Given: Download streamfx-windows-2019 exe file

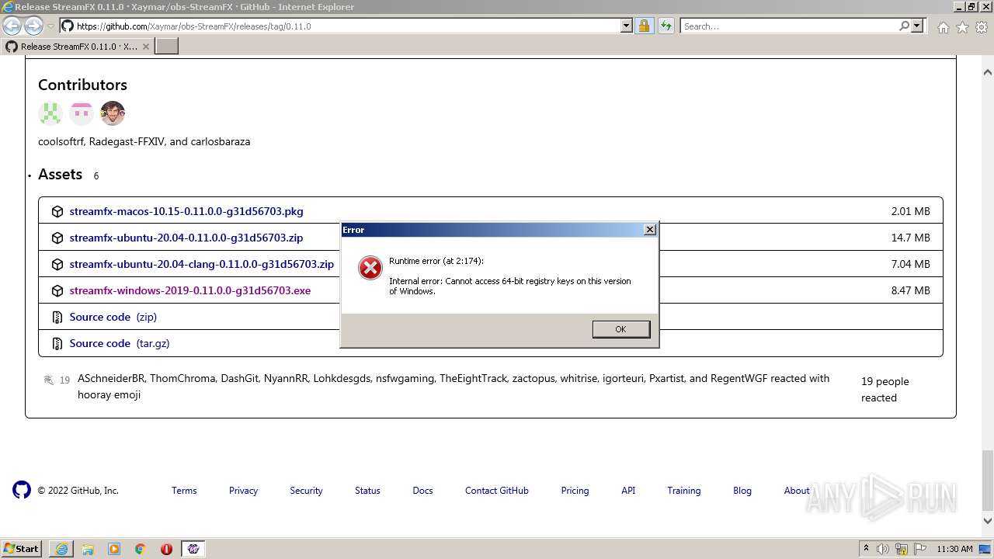Looking at the screenshot, I should [190, 290].
